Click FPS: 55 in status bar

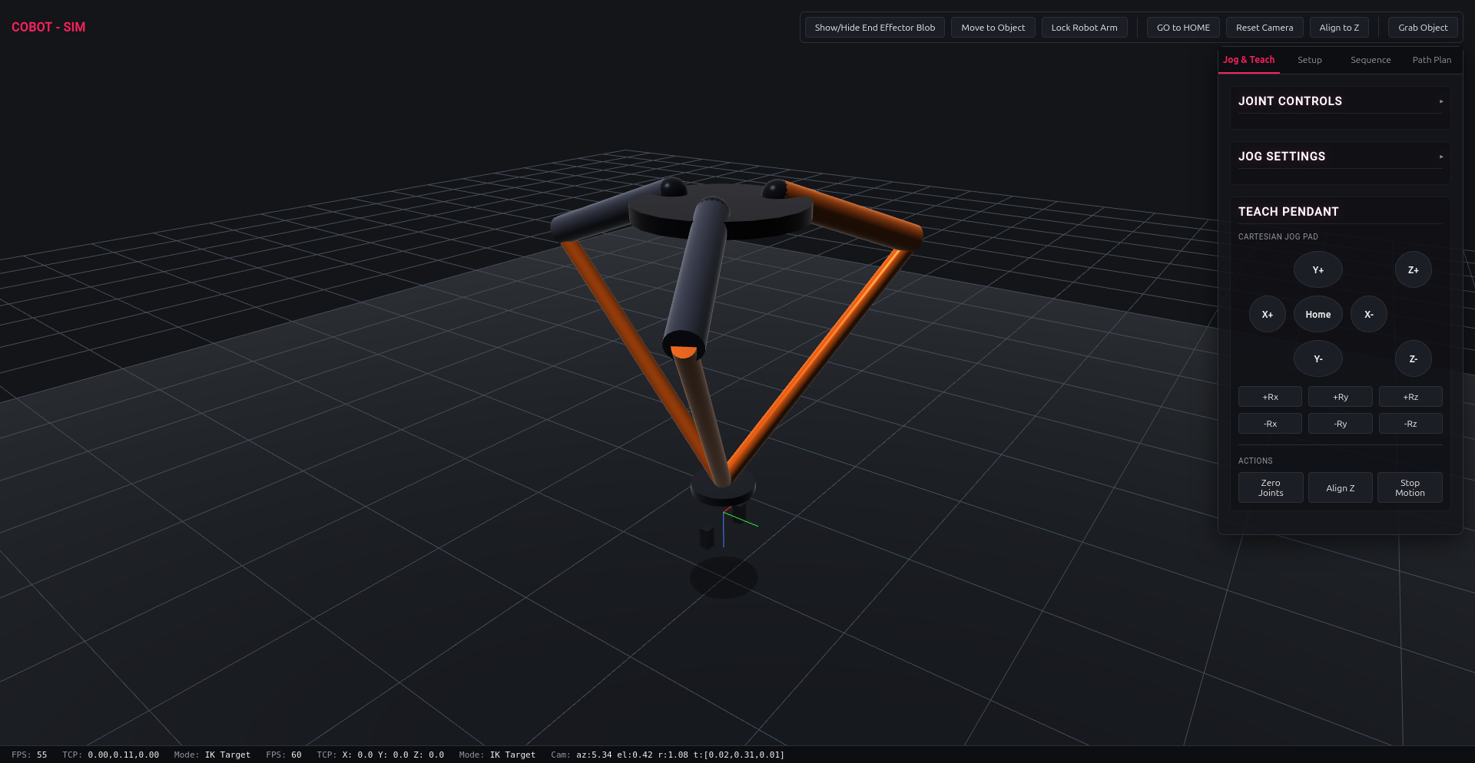pyautogui.click(x=29, y=755)
